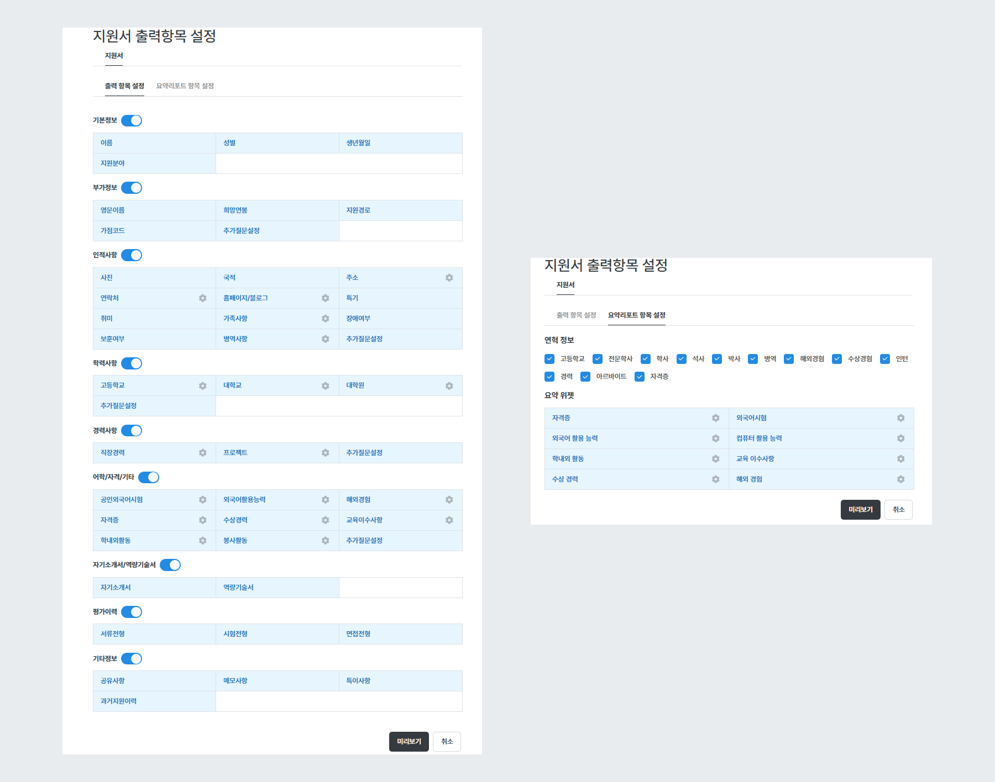Open settings gear for 가족사항 item
Image resolution: width=995 pixels, height=782 pixels.
point(326,319)
